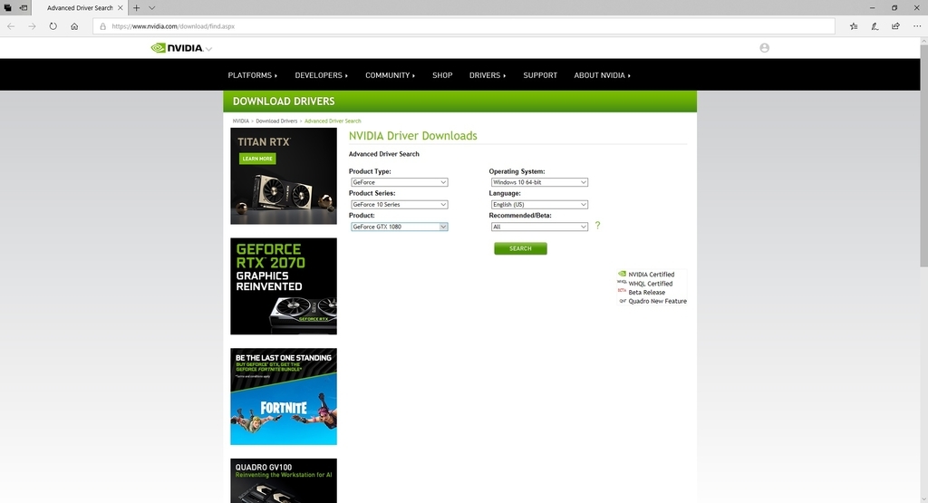Image resolution: width=928 pixels, height=503 pixels.
Task: Open the DRIVERS menu
Action: coord(488,75)
